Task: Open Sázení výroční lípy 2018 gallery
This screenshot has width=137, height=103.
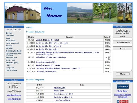Action: (x=63, y=94)
